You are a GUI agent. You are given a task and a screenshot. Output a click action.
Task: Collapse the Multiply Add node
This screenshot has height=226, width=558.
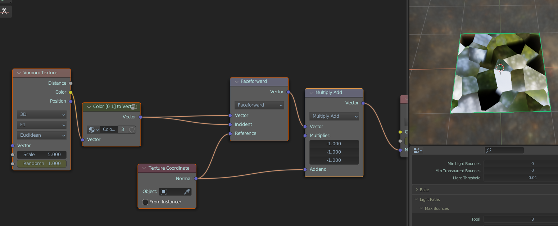[311, 93]
